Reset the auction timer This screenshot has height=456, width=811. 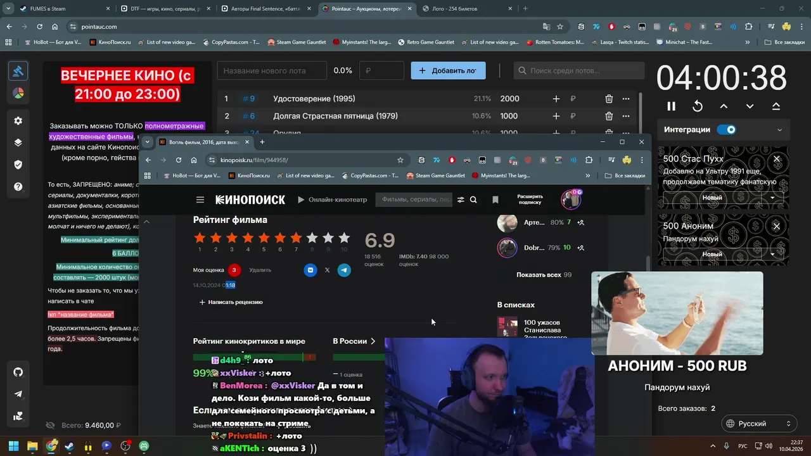tap(698, 106)
